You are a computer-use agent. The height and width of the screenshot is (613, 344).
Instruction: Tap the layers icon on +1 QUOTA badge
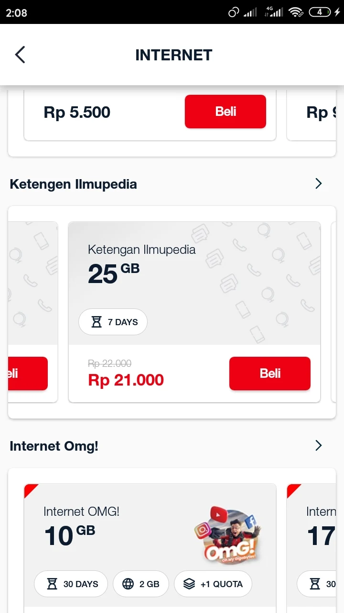[x=189, y=584]
